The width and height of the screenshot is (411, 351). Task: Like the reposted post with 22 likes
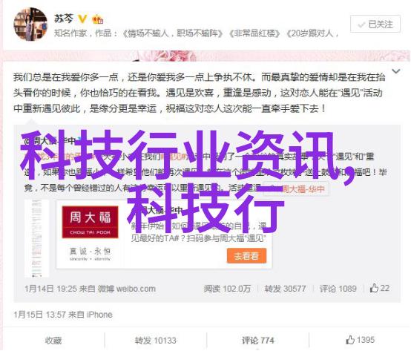(x=380, y=288)
